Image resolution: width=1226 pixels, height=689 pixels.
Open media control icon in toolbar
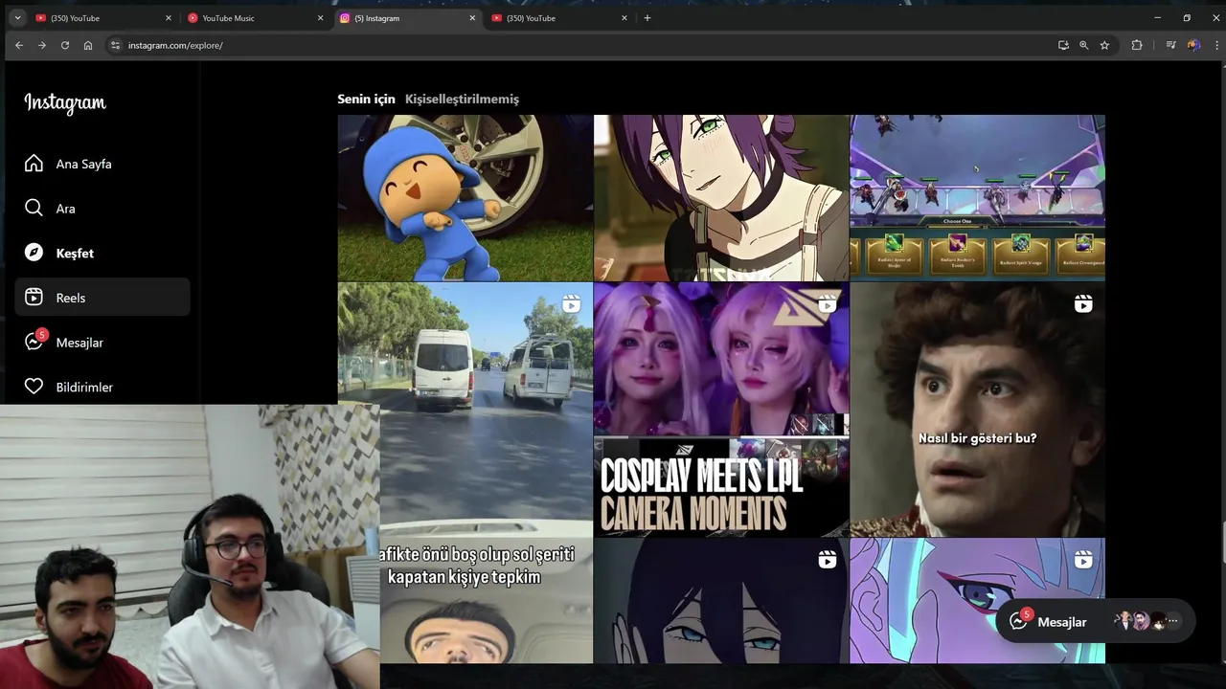pyautogui.click(x=1170, y=45)
